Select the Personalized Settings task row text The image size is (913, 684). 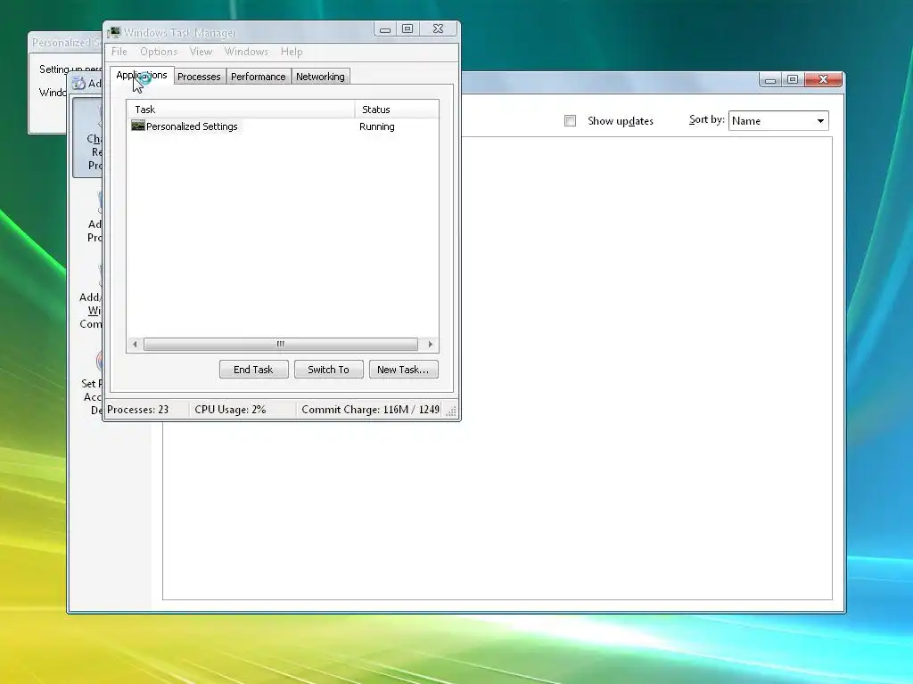tap(192, 126)
